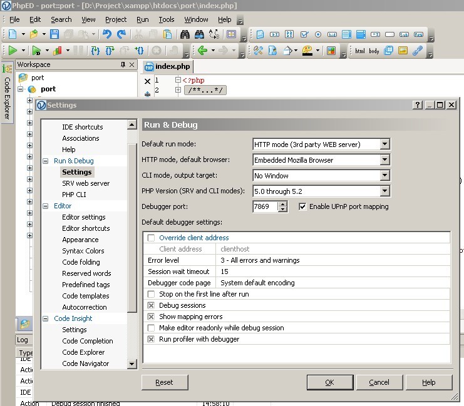This screenshot has width=464, height=406.
Task: Click the profiler bar chart icon
Action: [58, 51]
